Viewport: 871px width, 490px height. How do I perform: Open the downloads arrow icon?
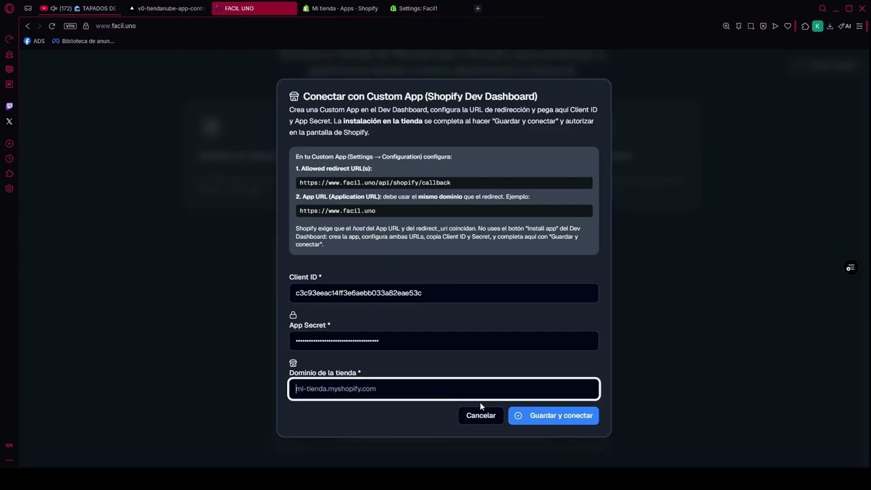pos(829,26)
